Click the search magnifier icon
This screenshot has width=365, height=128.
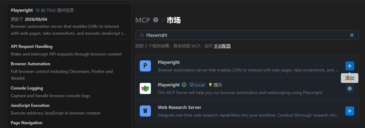point(142,35)
